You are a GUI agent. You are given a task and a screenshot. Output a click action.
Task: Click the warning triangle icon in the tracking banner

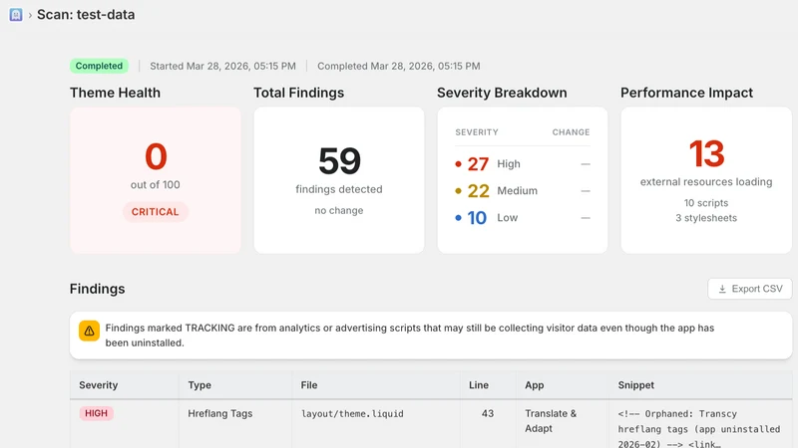tap(89, 332)
